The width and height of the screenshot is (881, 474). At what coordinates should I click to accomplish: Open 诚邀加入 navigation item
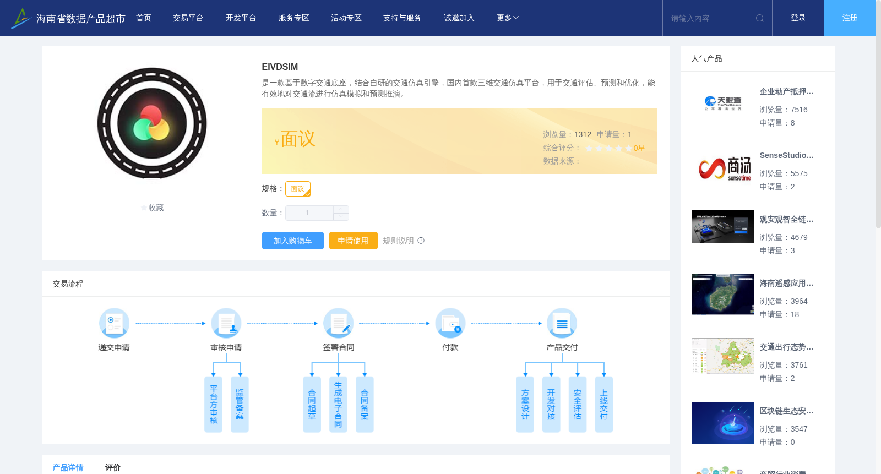(459, 18)
